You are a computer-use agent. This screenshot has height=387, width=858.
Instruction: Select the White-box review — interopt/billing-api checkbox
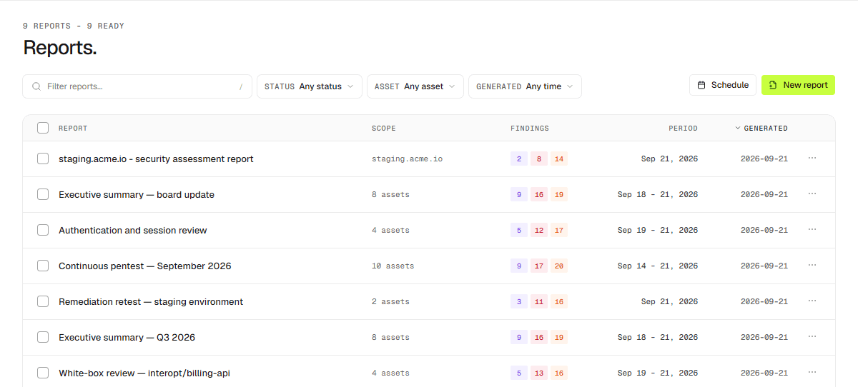point(43,373)
